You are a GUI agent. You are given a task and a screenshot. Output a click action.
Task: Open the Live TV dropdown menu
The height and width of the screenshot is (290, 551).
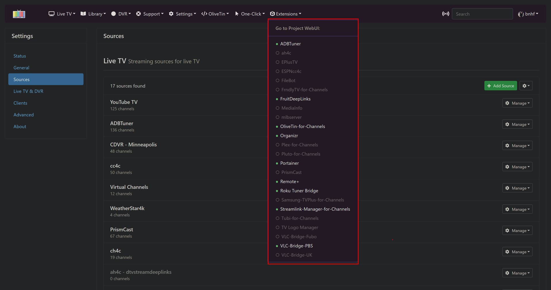pos(62,14)
